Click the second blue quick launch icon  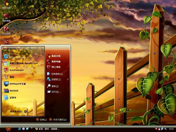pos(23,129)
